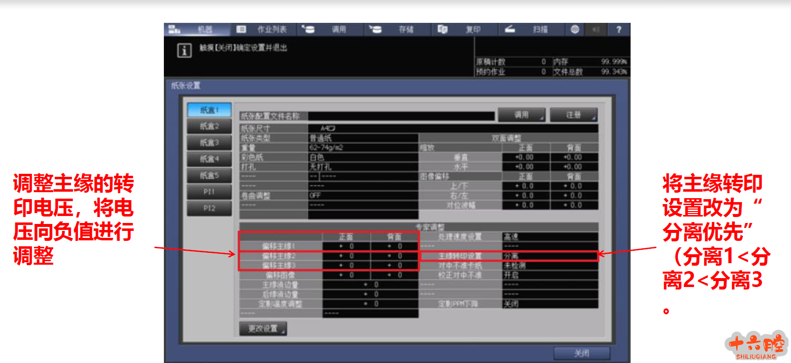
Task: Select the 纸盒5 tray button
Action: tap(209, 175)
